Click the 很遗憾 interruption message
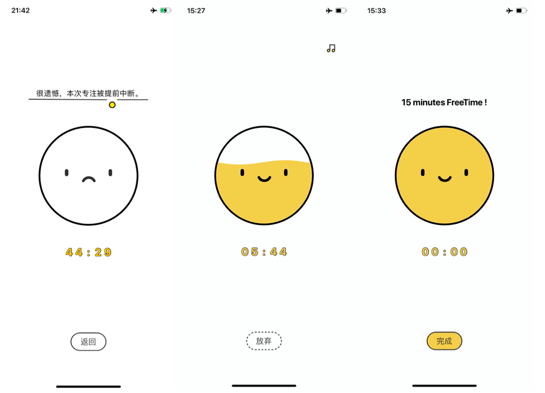This screenshot has height=393, width=545. (88, 93)
